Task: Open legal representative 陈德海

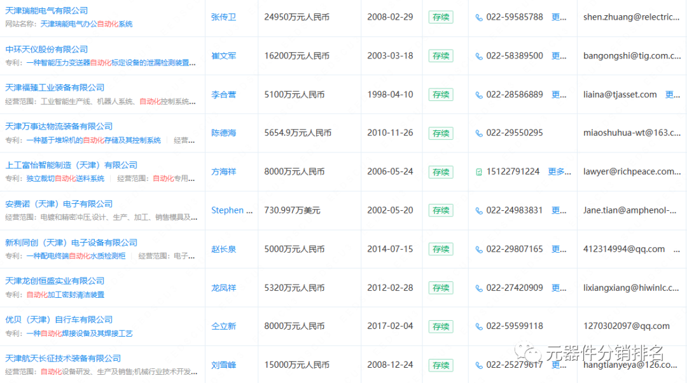Action: click(223, 133)
